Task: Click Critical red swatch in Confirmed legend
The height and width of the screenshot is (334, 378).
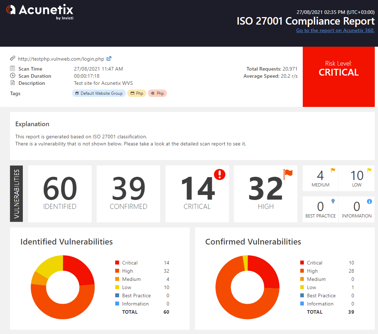Action: point(302,262)
